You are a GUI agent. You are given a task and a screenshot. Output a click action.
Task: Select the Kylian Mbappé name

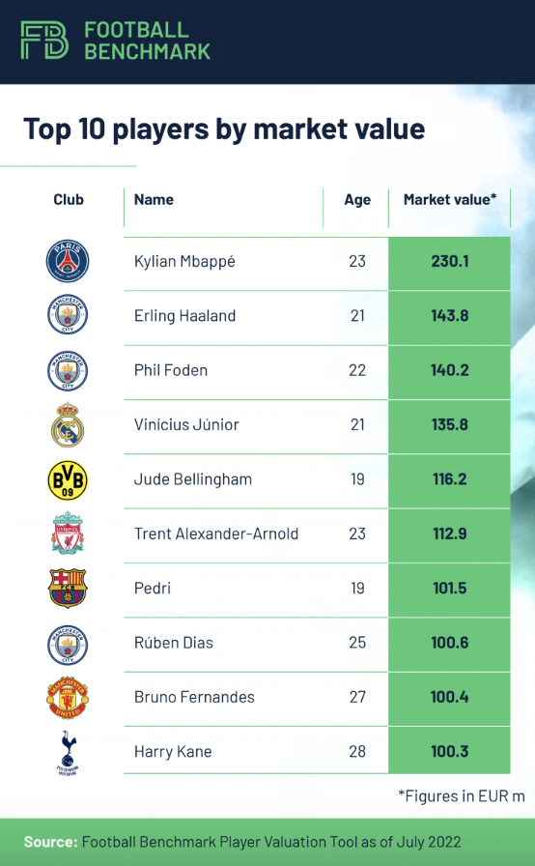(184, 261)
